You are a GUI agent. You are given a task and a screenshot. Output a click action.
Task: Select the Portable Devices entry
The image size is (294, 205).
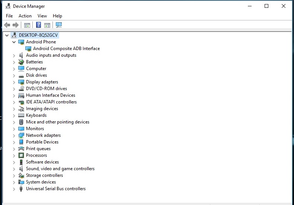(42, 142)
